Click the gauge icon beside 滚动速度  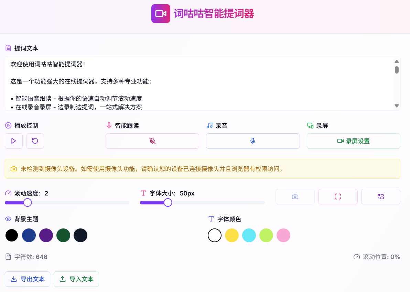pos(8,193)
